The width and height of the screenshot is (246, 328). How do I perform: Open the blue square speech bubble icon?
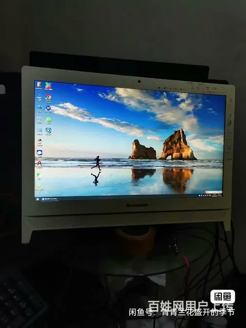coord(39,153)
